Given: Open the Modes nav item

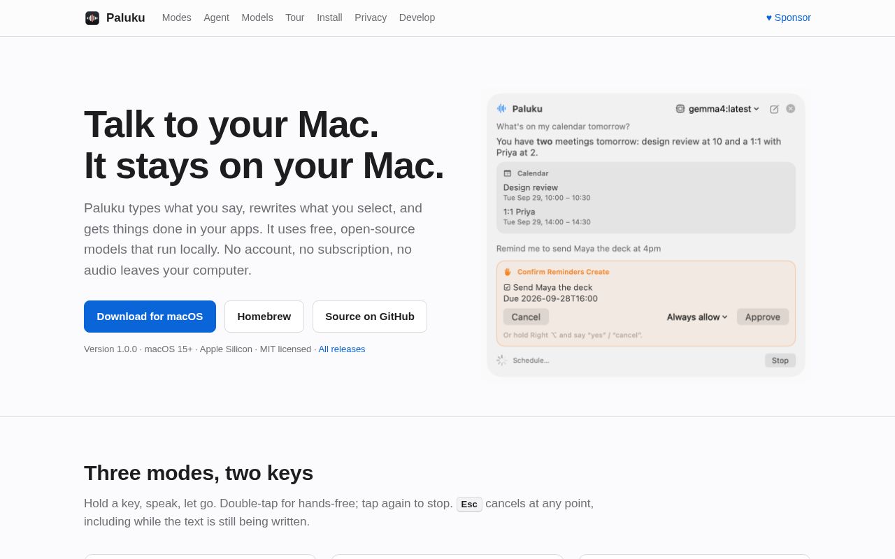Looking at the screenshot, I should click(177, 17).
